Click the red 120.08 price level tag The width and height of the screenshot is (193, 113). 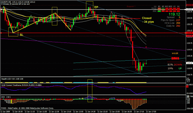pyautogui.click(x=190, y=33)
